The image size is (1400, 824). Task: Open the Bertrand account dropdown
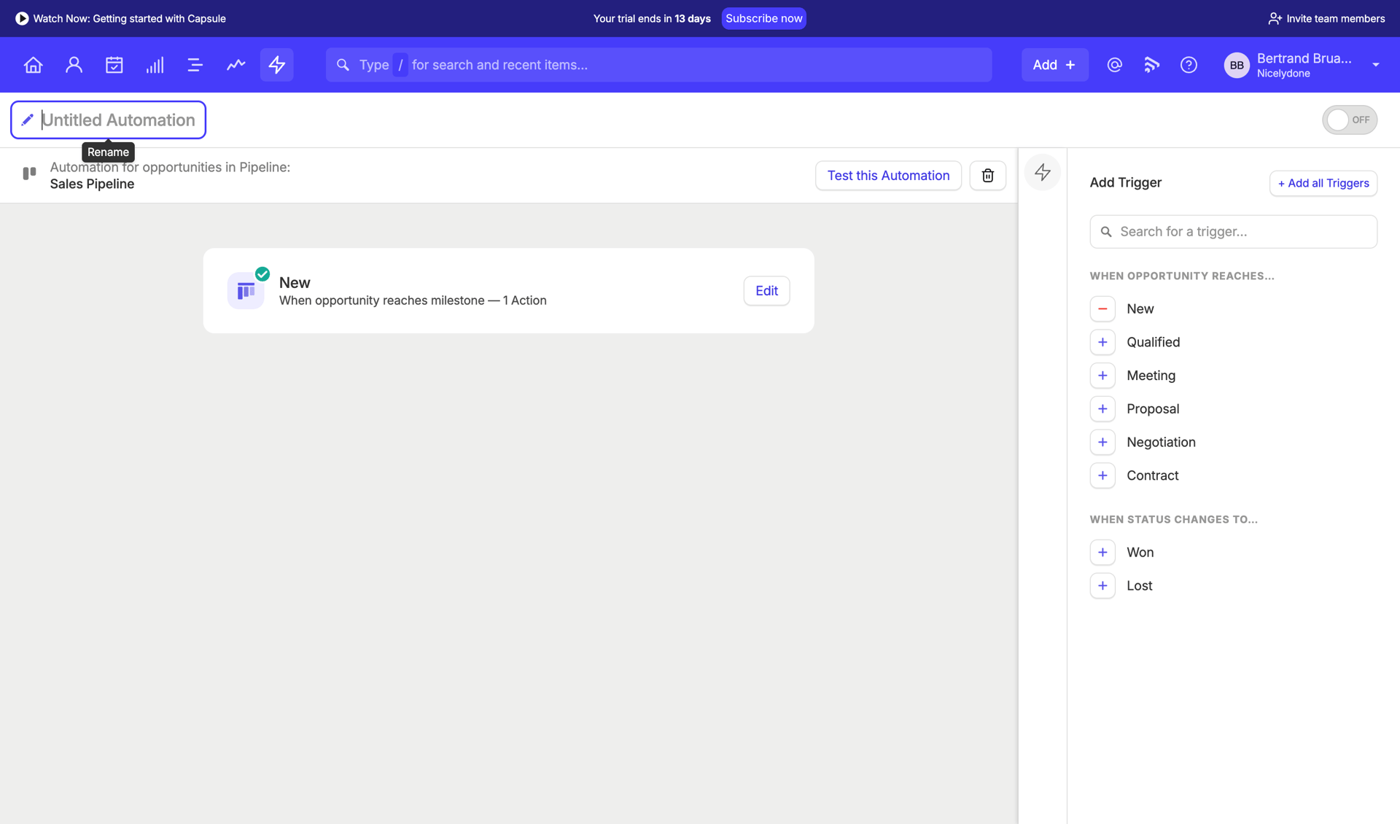[1376, 64]
